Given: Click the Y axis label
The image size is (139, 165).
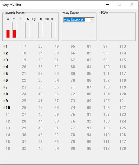Looking at the screenshot, I should (14, 19).
